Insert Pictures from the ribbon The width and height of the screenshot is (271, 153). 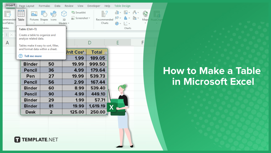[x=34, y=16]
